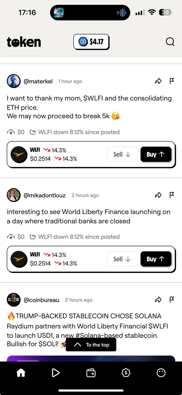Open the search magnifier icon
This screenshot has width=182, height=395.
coord(170,42)
